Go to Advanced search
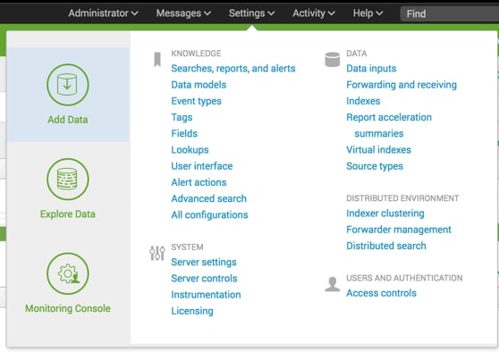Screen dimensions: 499x352 208,198
